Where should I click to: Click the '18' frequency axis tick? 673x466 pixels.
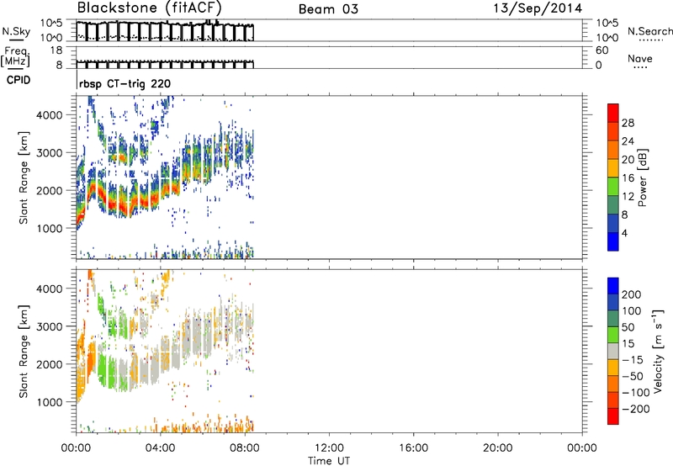point(56,50)
